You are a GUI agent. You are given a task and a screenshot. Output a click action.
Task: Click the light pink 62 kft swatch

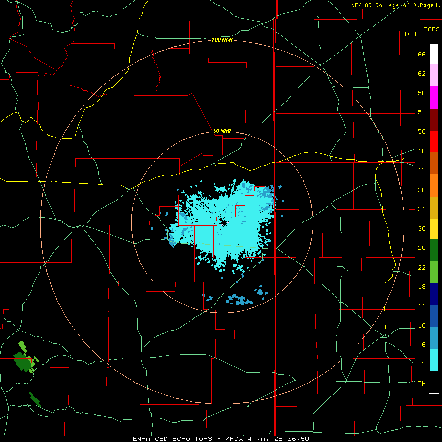click(x=434, y=75)
